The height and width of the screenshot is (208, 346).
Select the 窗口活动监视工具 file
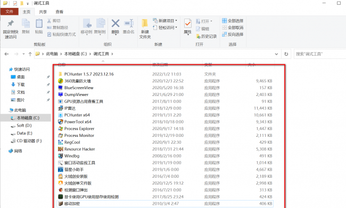[x=77, y=163]
